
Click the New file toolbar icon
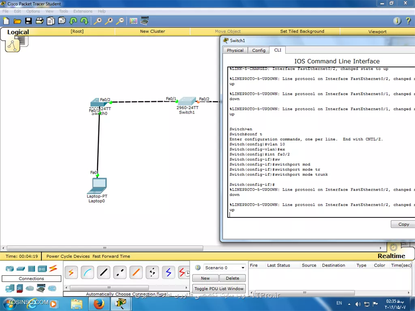[x=6, y=21]
